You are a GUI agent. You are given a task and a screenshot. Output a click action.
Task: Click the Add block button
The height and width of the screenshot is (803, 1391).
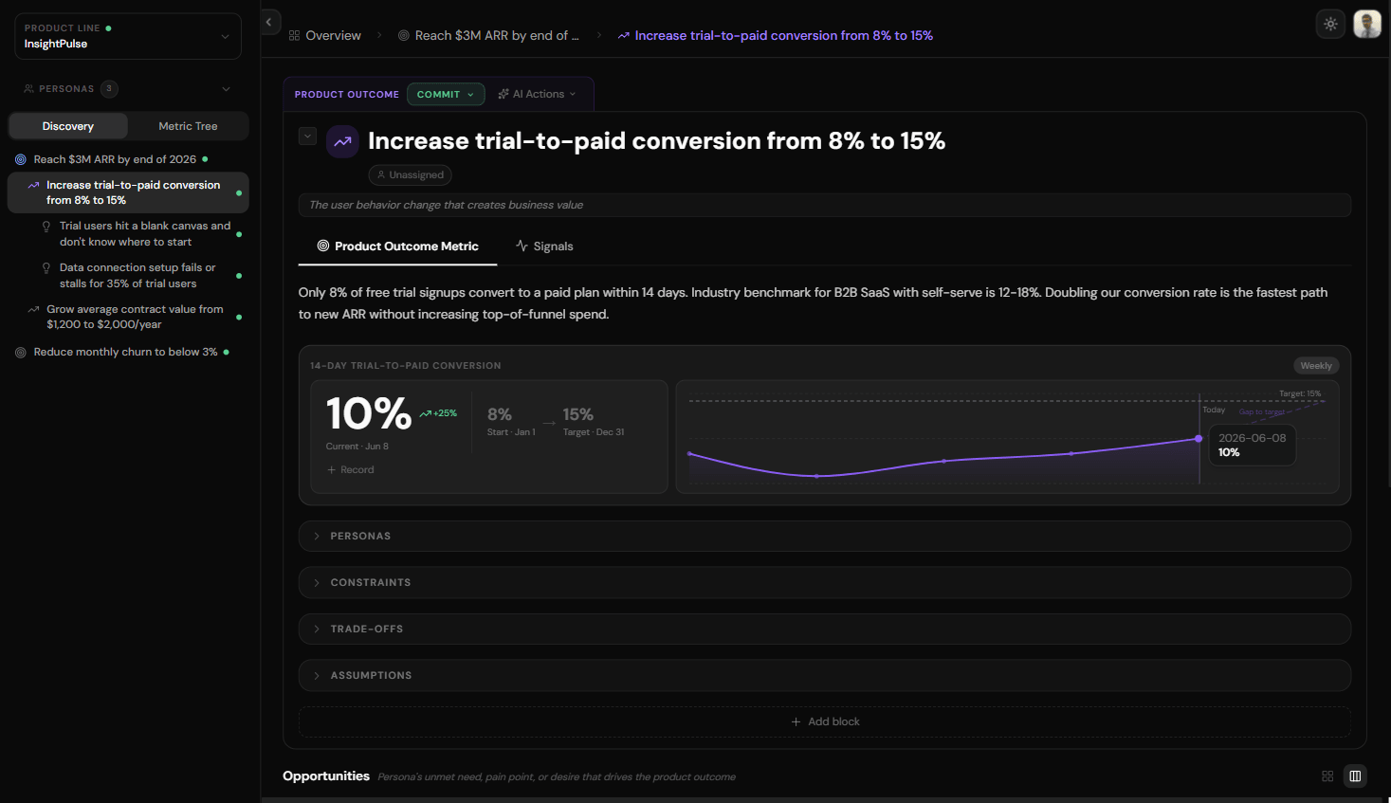click(824, 722)
